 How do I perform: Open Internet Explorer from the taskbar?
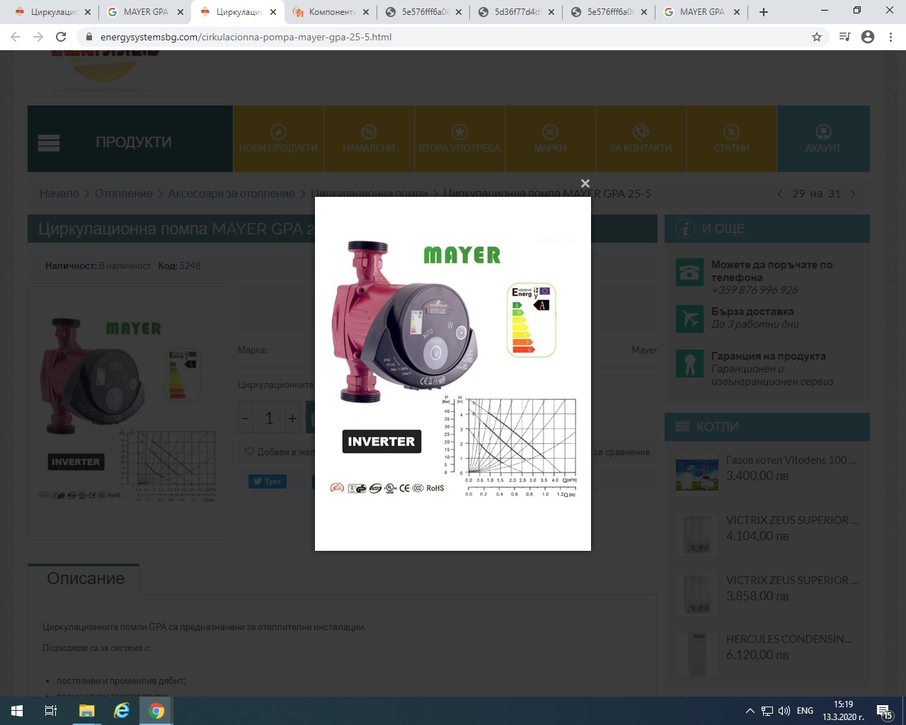pyautogui.click(x=122, y=711)
